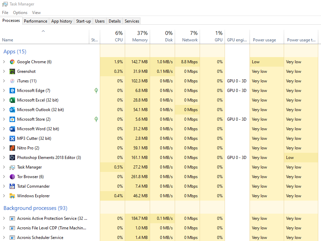Sort processes by Memory column header

tap(137, 36)
